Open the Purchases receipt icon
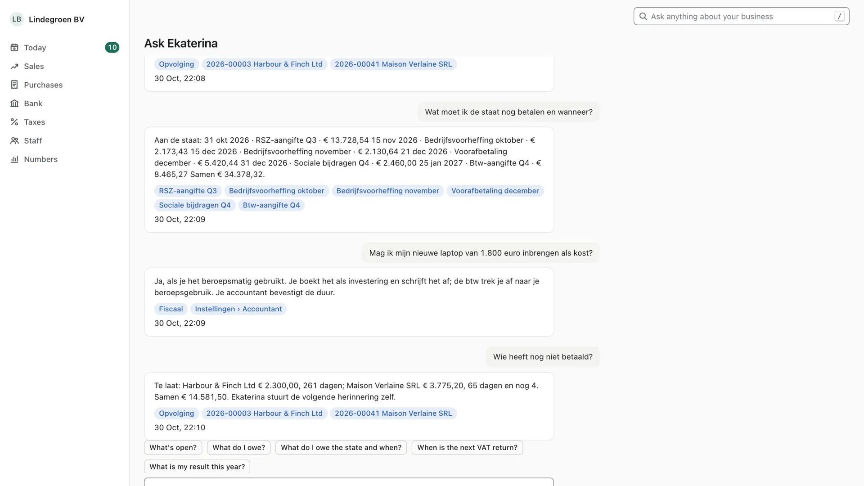 (14, 85)
